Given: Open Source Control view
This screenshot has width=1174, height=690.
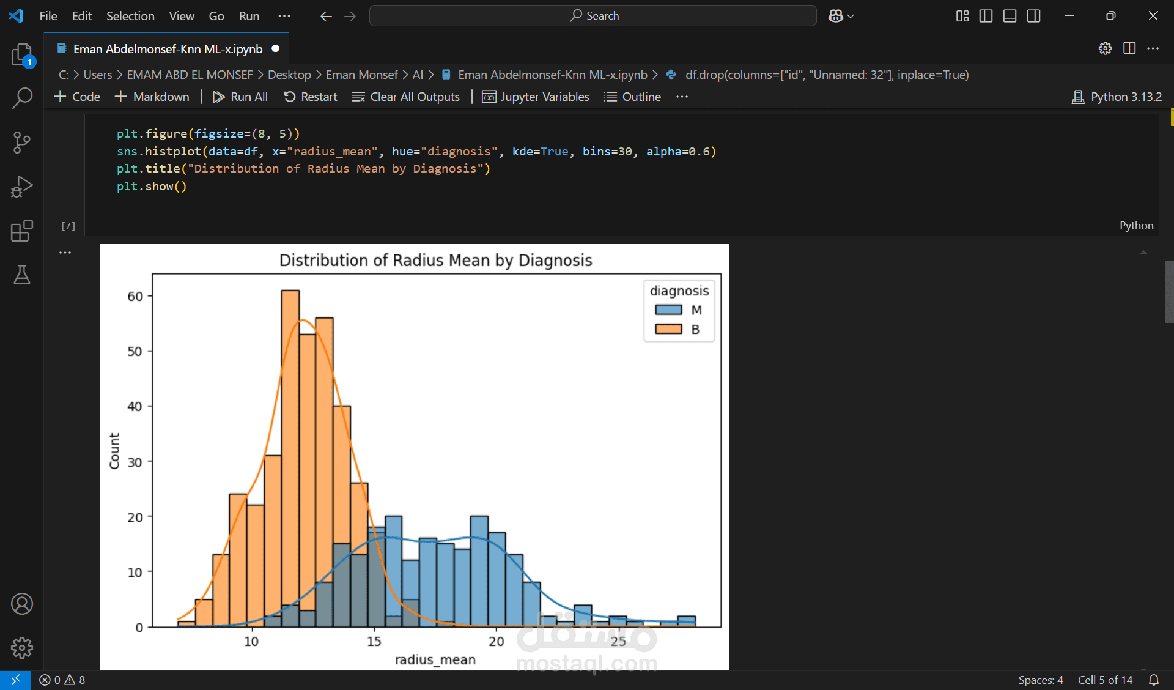Looking at the screenshot, I should (x=22, y=143).
